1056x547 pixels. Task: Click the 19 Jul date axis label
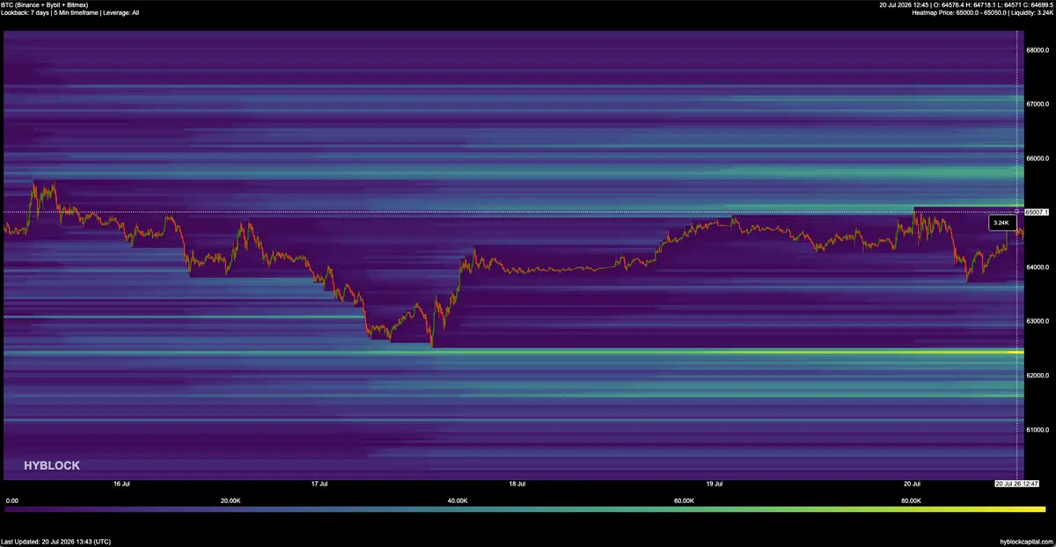715,484
